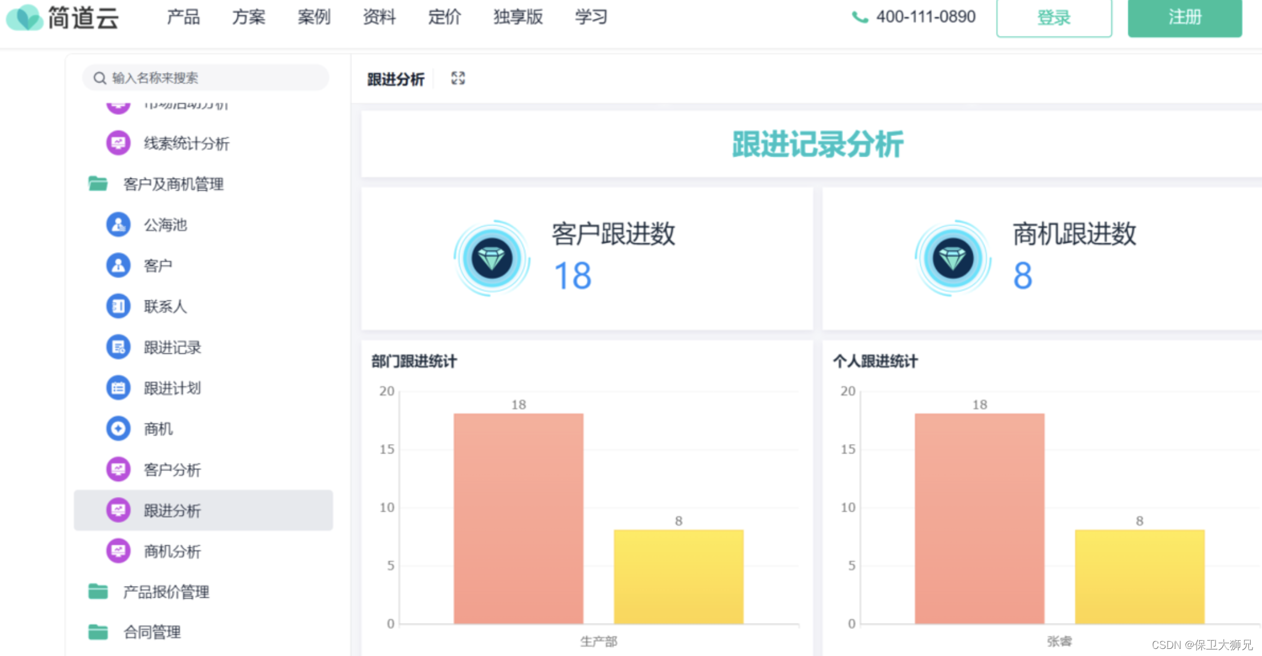
Task: Click the 线索统计分析 purple dashboard icon
Action: coord(118,143)
